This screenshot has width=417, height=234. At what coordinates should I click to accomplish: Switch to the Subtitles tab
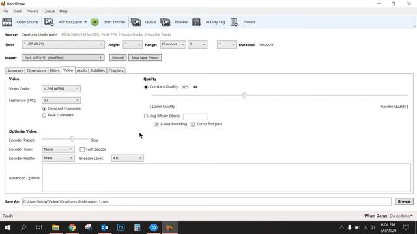click(x=98, y=71)
